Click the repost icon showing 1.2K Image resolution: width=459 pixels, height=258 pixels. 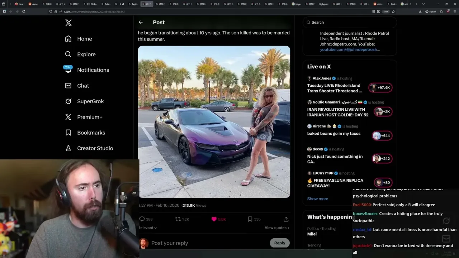pos(178,219)
